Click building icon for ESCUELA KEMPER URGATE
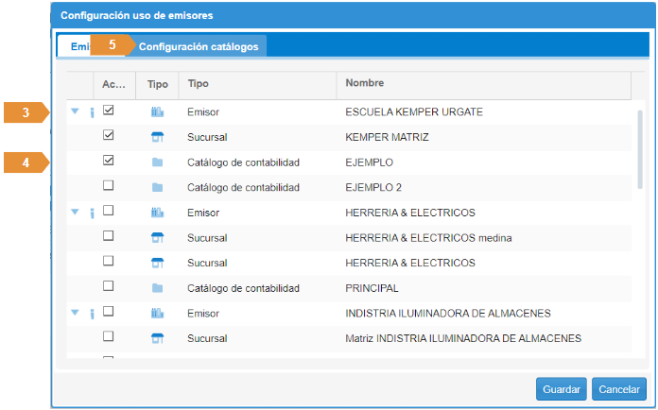The width and height of the screenshot is (658, 410). pos(157,111)
